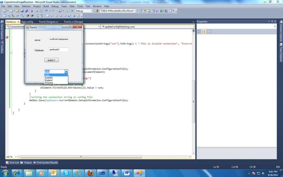This screenshot has height=177, width=283.
Task: Toggle auto-hide pin on the Properties panel
Action: (x=272, y=21)
